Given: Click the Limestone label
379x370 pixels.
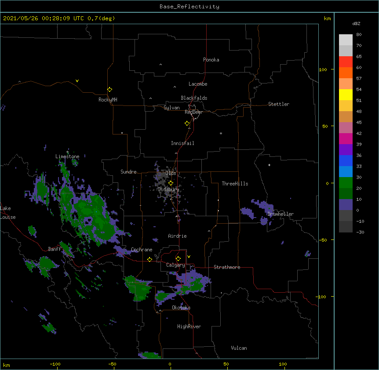Looking at the screenshot, I should tap(67, 156).
